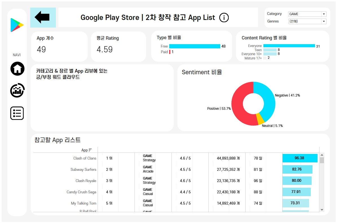Click the 27,725,352 개 review count

[x=228, y=169]
